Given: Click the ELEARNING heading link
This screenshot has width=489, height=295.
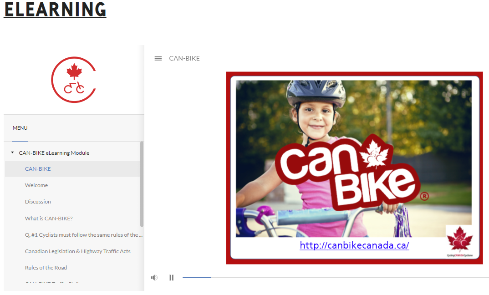Looking at the screenshot, I should point(55,9).
